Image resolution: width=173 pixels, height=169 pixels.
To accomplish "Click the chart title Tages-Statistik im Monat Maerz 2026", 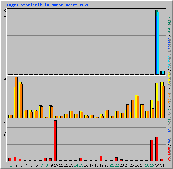I will [48, 5].
